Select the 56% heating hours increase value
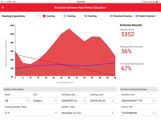 [127, 51]
